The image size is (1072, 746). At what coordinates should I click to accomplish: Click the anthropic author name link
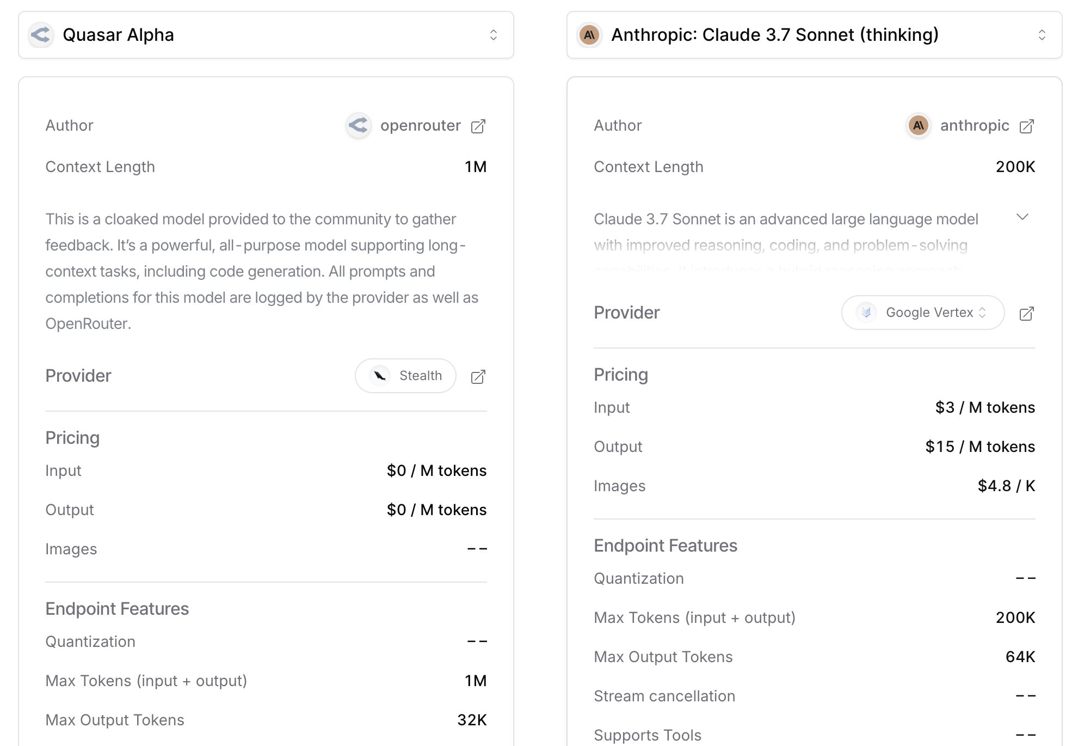(974, 126)
